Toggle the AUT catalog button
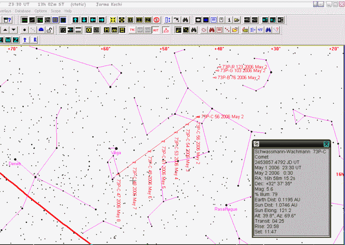Screen dimensions: 345x245 coord(156,30)
